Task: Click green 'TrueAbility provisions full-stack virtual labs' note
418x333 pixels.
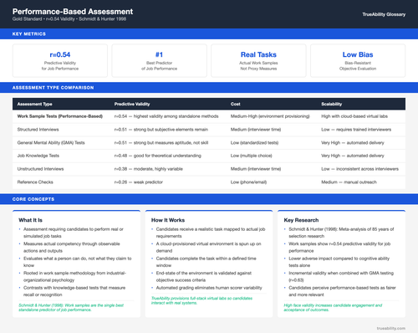Action: 201,300
